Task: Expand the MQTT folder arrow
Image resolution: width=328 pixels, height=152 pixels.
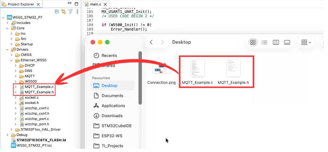Action: 16,76
